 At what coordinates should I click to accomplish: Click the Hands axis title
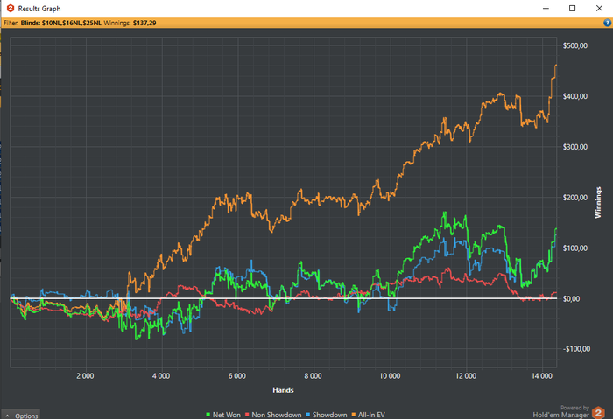point(283,390)
